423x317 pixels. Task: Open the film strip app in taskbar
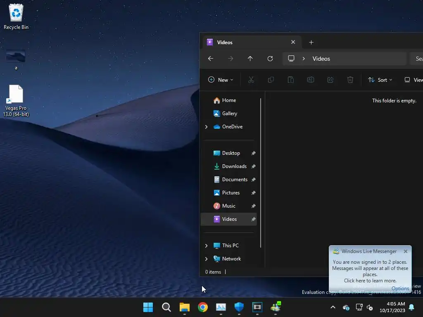click(257, 307)
